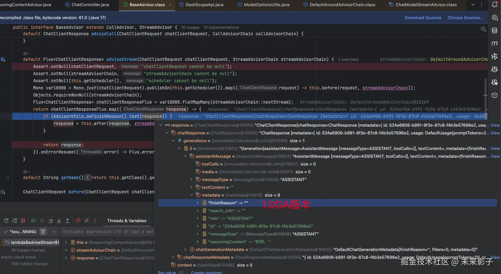Click the 188 hidden frames row
501x274 pixels.
[x=29, y=264]
